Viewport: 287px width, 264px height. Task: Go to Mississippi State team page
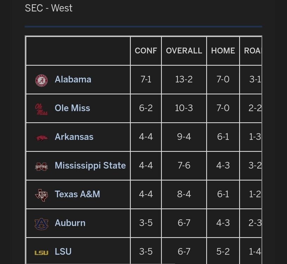pos(90,165)
